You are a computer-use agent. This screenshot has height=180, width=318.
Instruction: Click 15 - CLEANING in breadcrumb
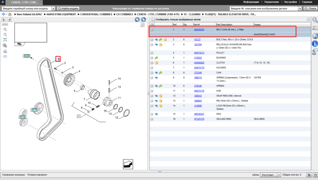point(192,14)
